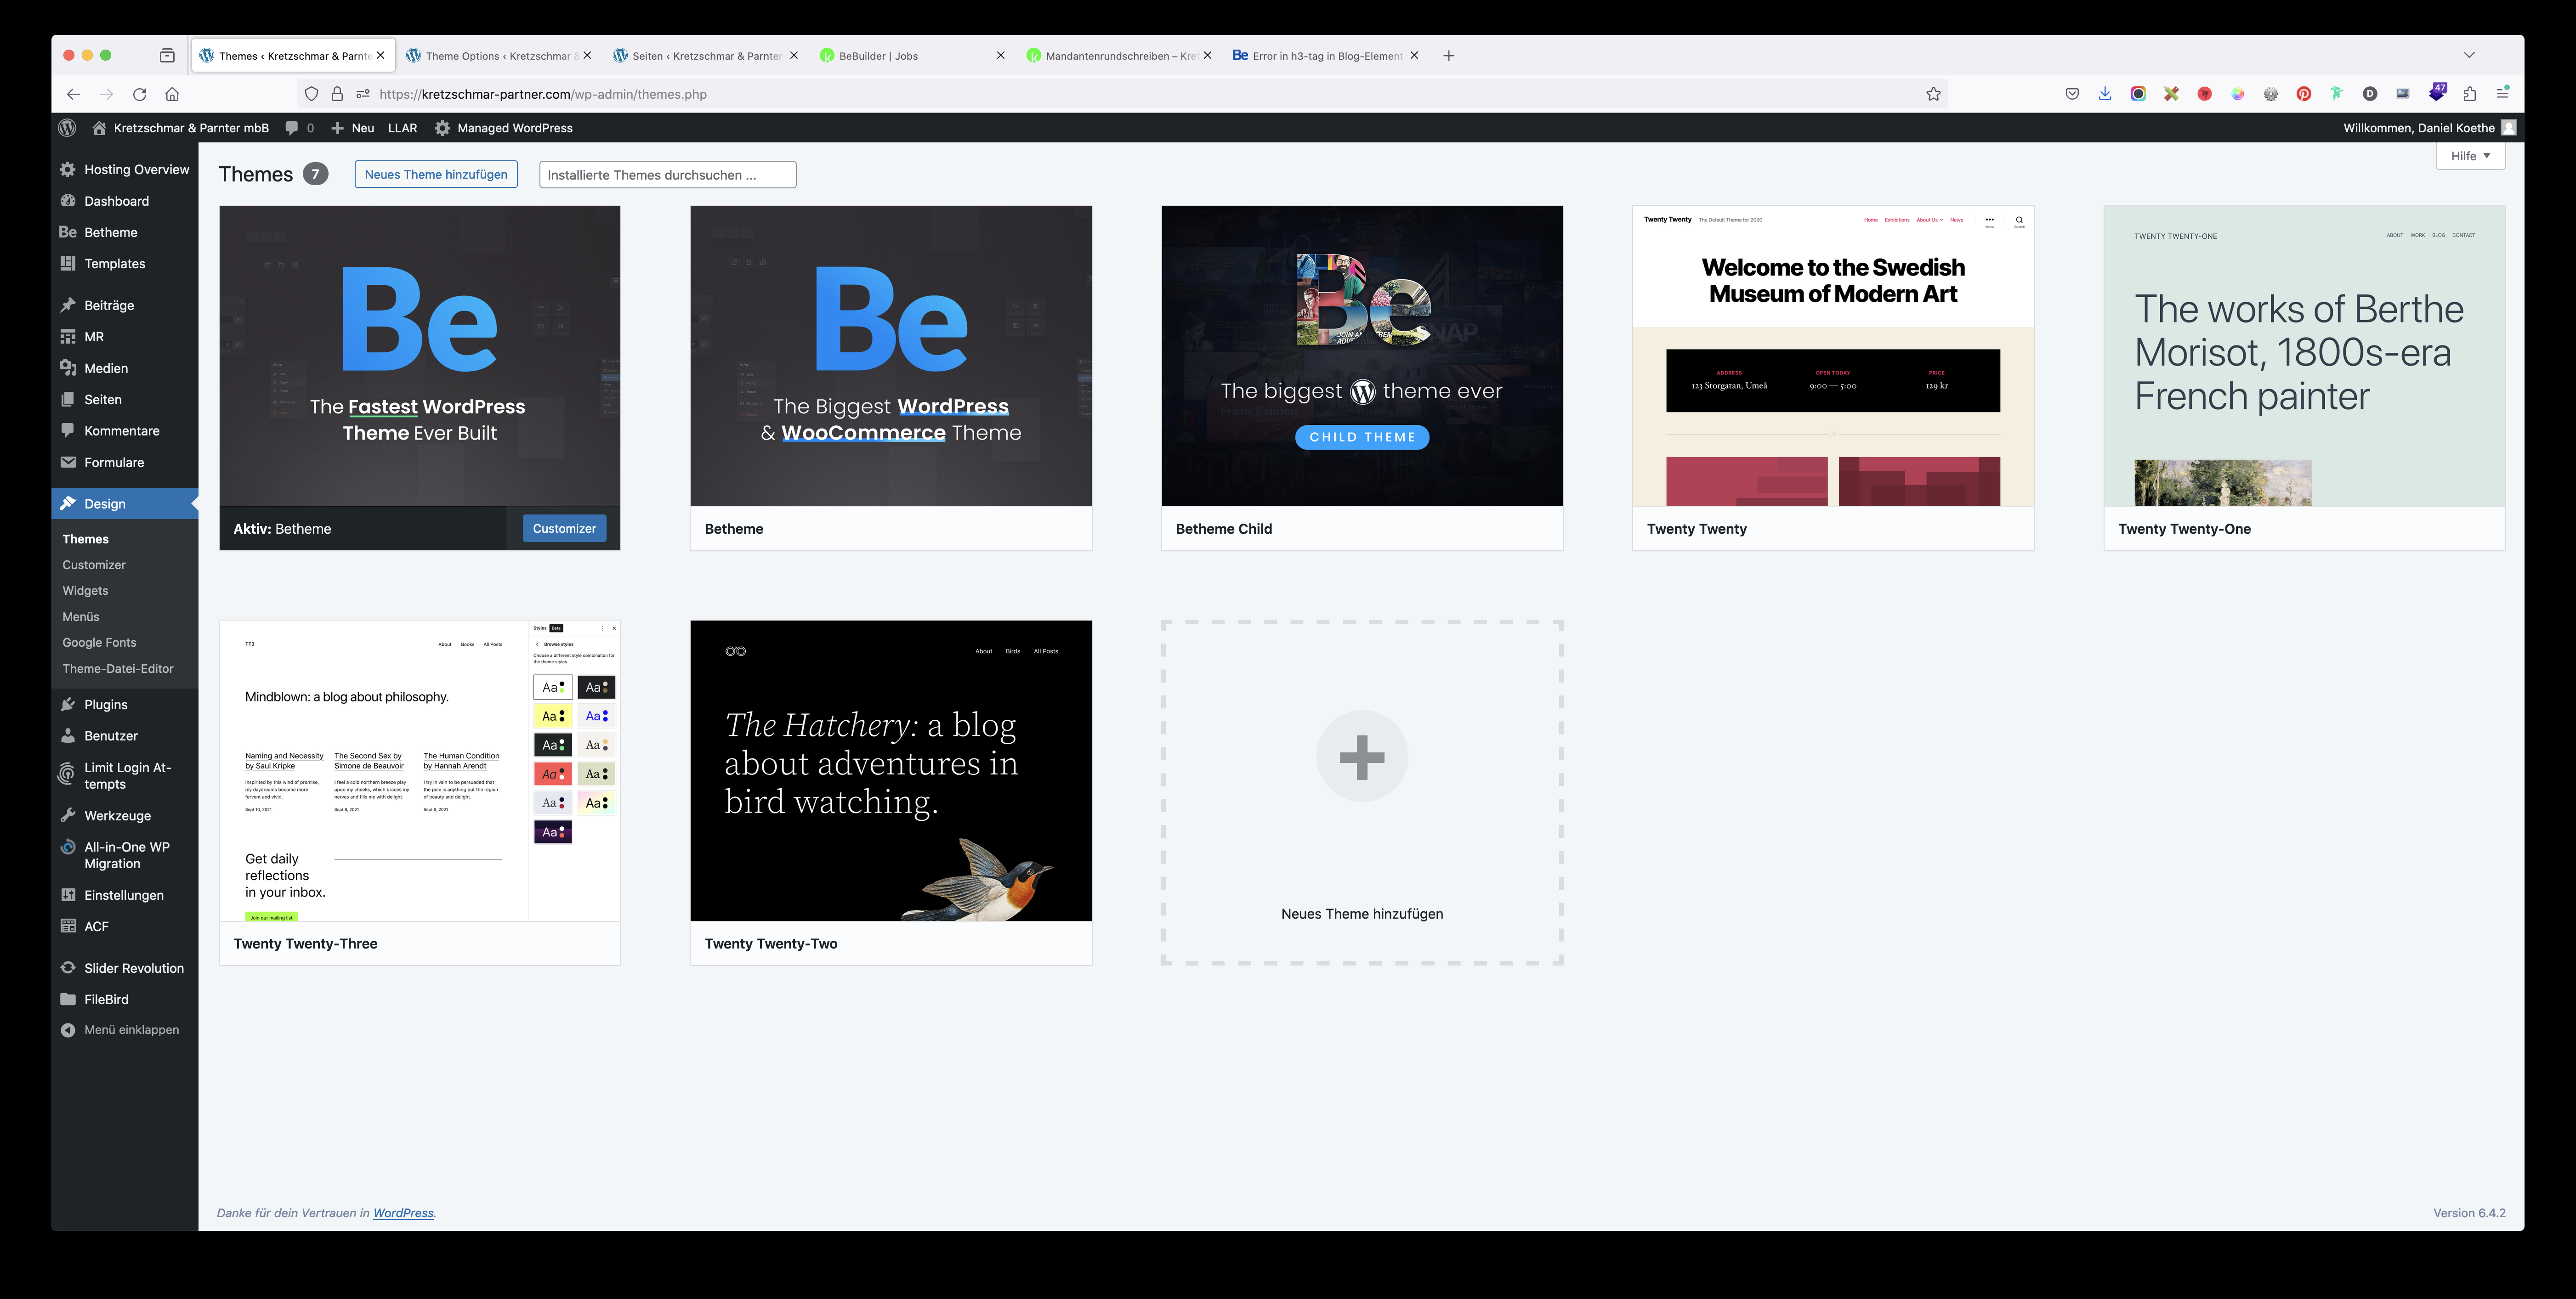Open All-in-One WP Migration
Viewport: 2576px width, 1299px height.
point(125,855)
